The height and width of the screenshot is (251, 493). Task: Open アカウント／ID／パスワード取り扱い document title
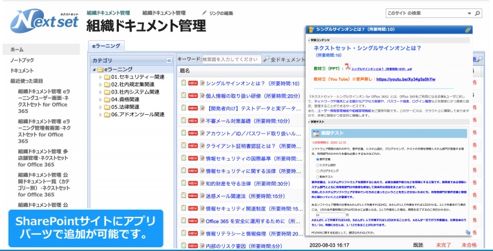click(x=254, y=134)
